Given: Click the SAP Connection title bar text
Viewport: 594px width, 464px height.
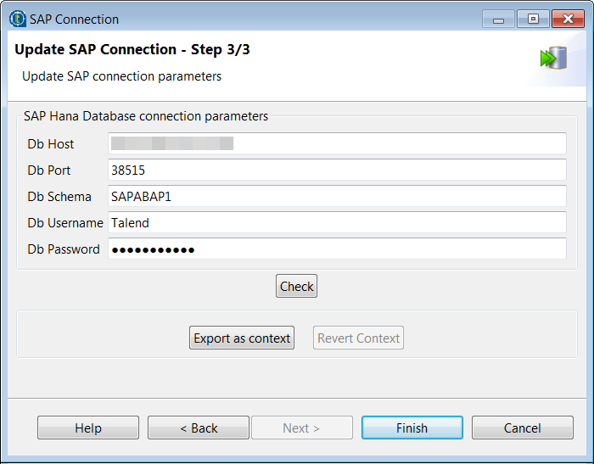Looking at the screenshot, I should tap(74, 19).
